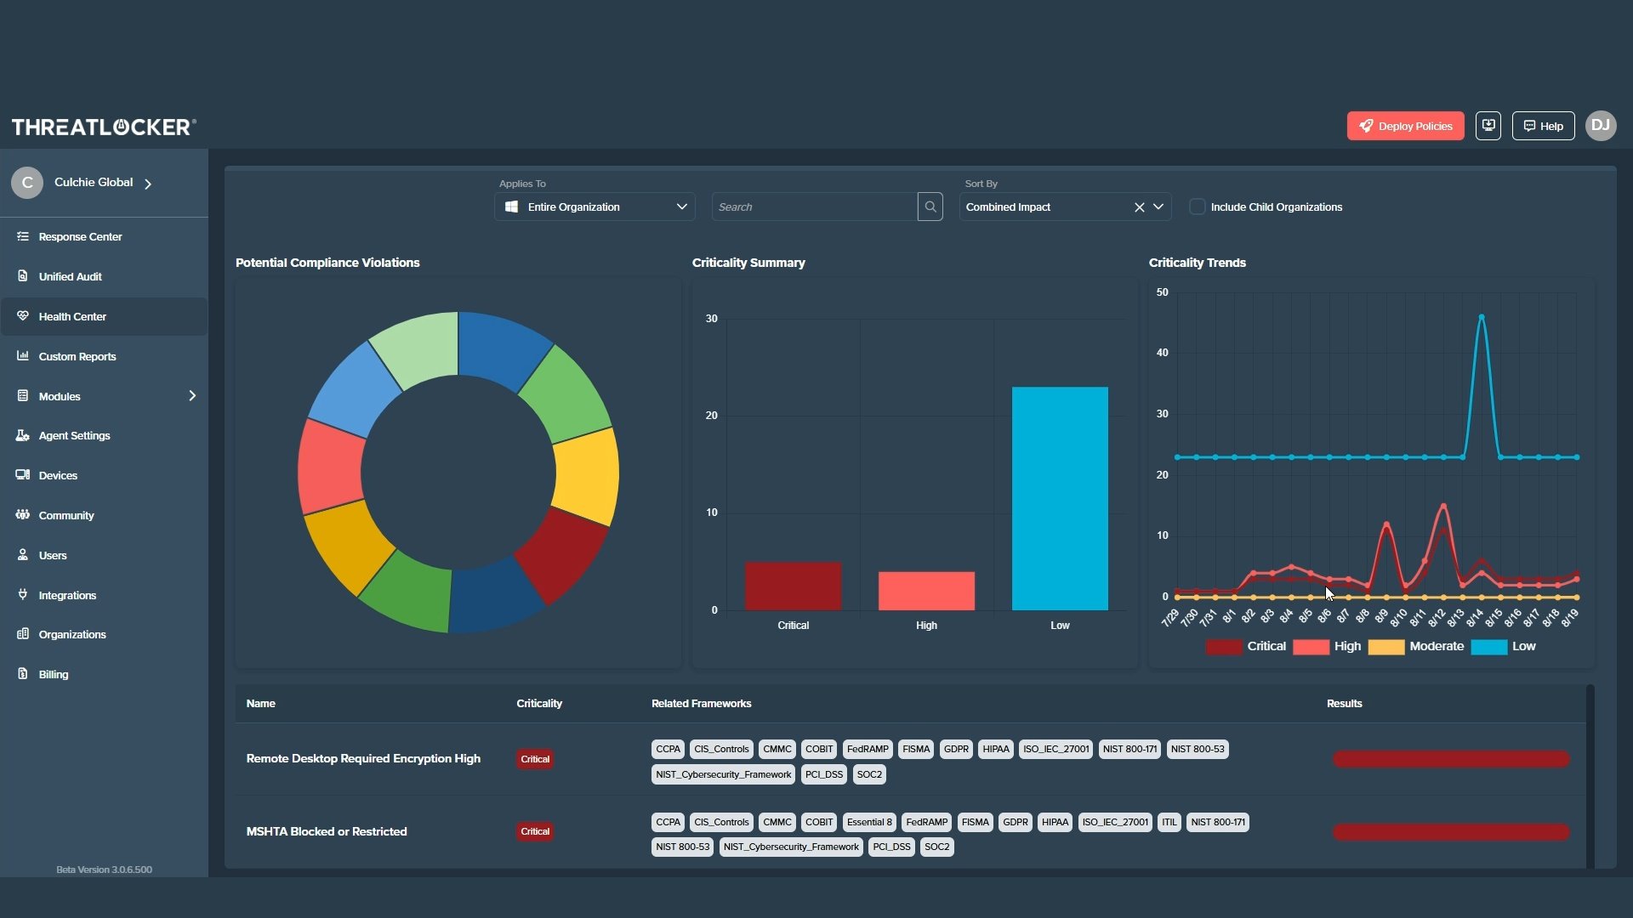Click the search magnifier icon
Viewport: 1633px width, 918px height.
930,207
